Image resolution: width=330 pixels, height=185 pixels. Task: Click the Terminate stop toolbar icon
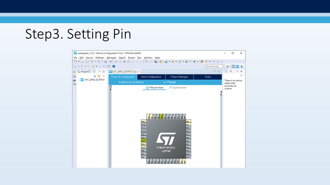(x=125, y=62)
